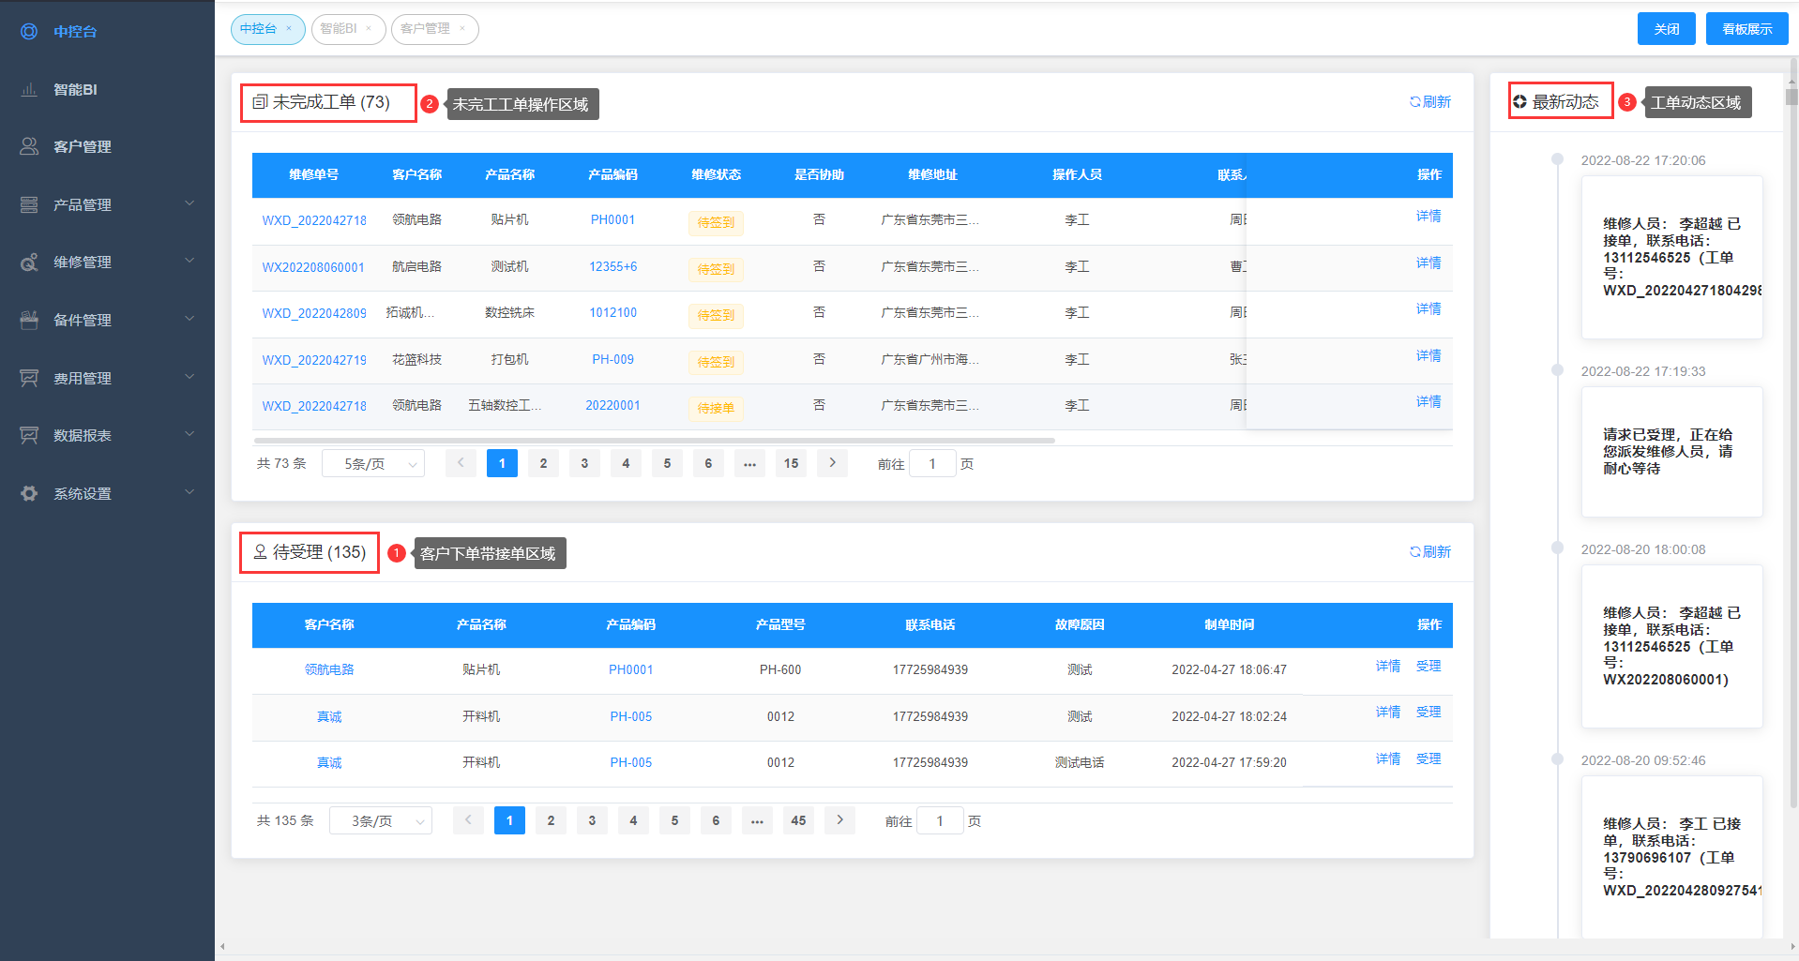Open the 5条/页 page size dropdown
Screen dimensions: 1799x961
pyautogui.click(x=372, y=464)
